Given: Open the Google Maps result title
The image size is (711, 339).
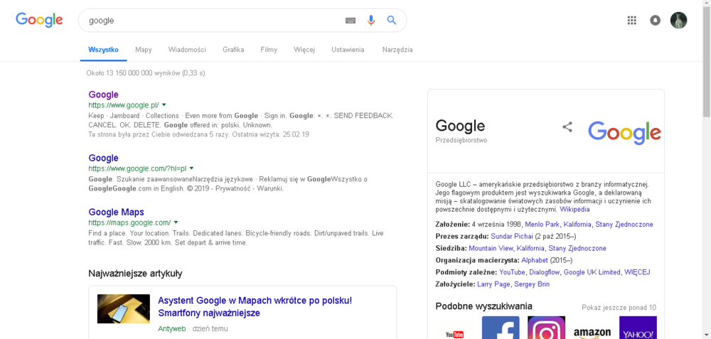Looking at the screenshot, I should tap(116, 212).
